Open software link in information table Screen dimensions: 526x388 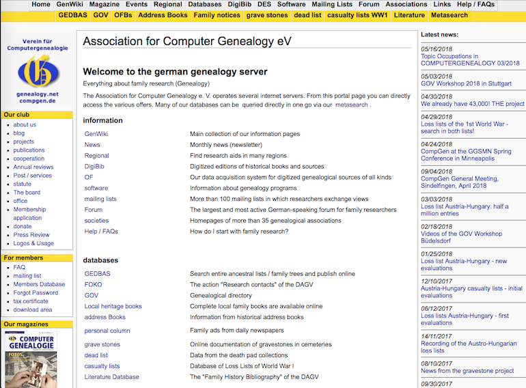click(96, 188)
